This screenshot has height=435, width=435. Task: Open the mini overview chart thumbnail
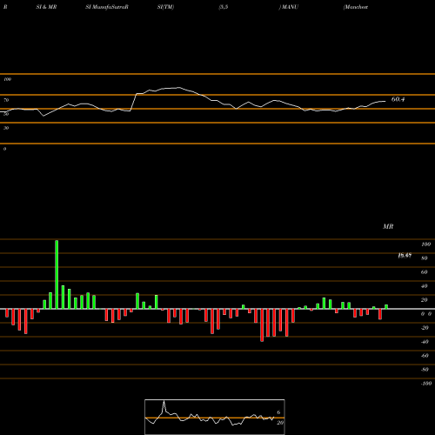tap(215, 417)
